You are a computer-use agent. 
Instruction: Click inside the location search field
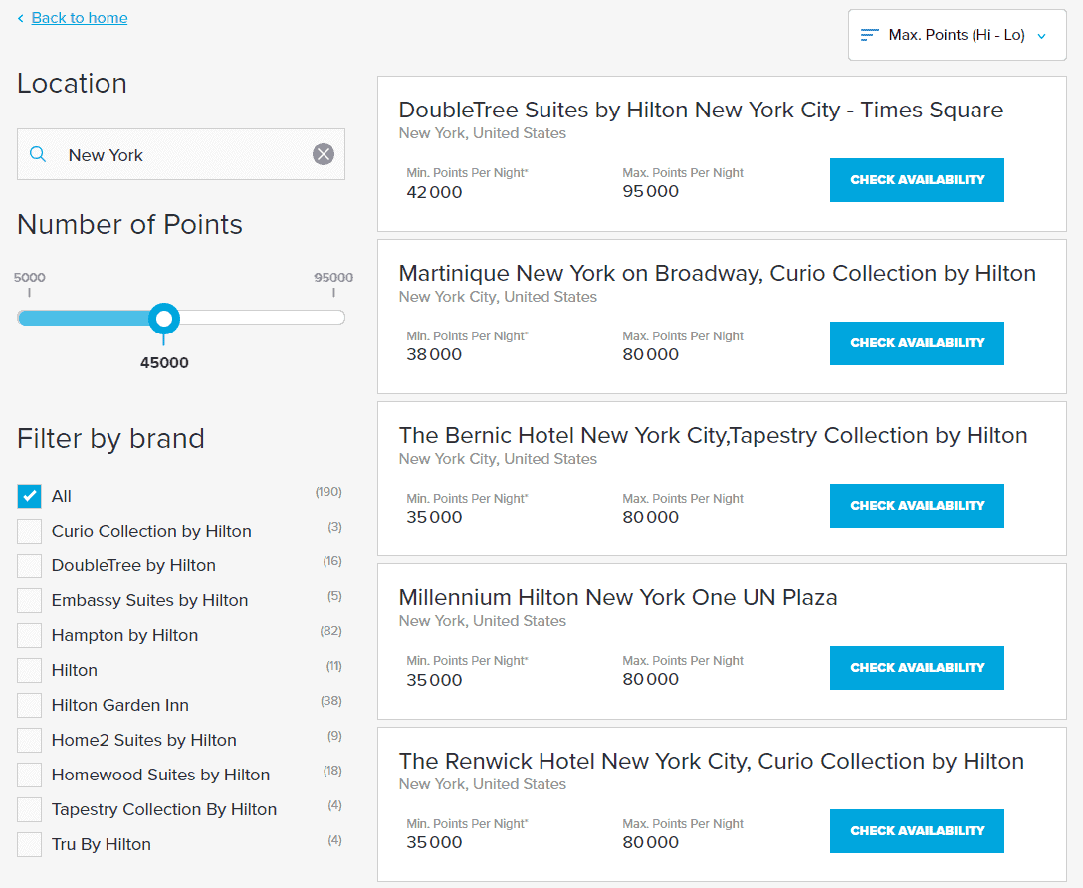(x=179, y=154)
